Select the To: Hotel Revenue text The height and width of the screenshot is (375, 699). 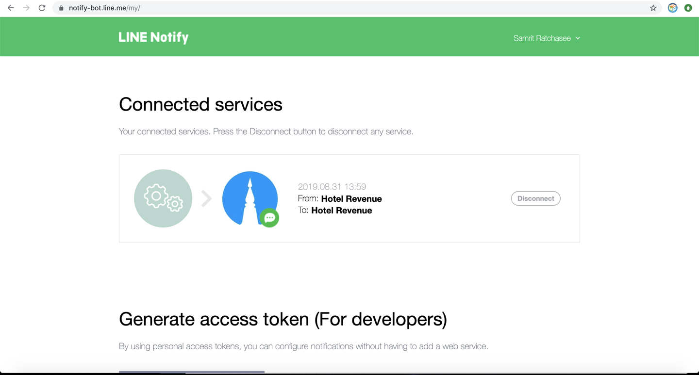click(x=335, y=211)
